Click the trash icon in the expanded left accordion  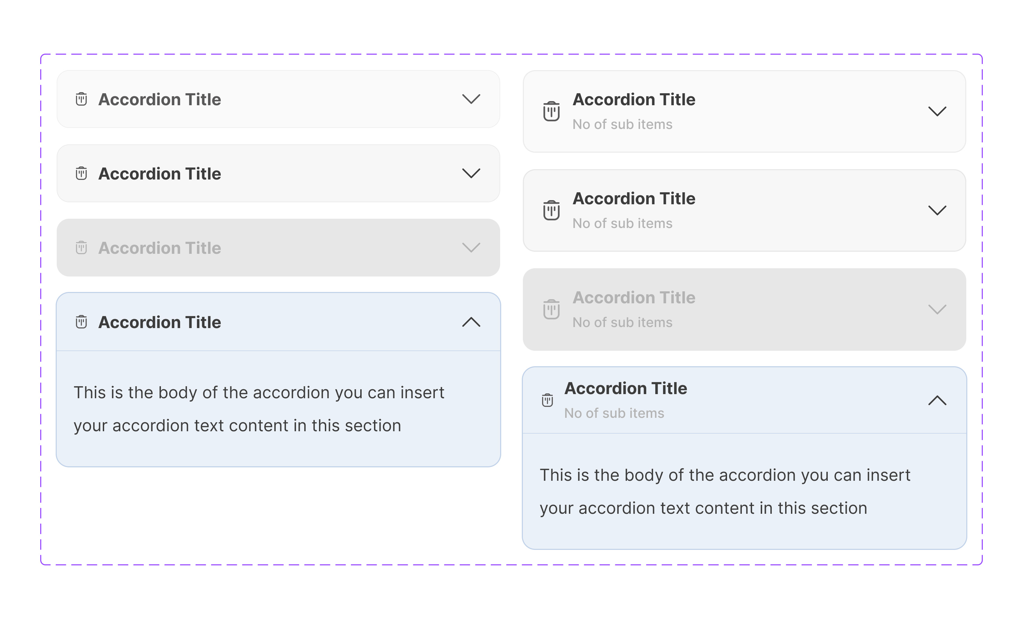click(x=81, y=322)
